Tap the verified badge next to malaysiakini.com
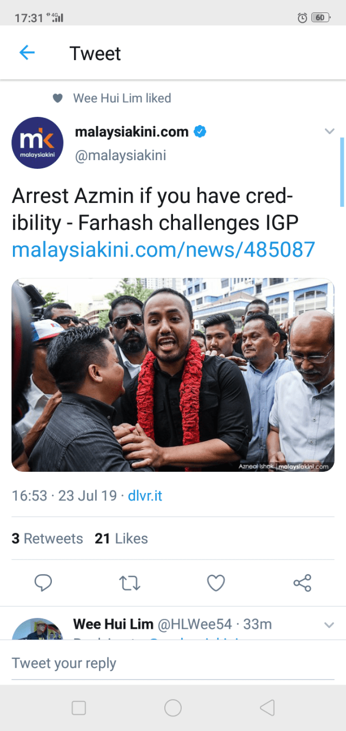346x731 pixels. click(200, 131)
